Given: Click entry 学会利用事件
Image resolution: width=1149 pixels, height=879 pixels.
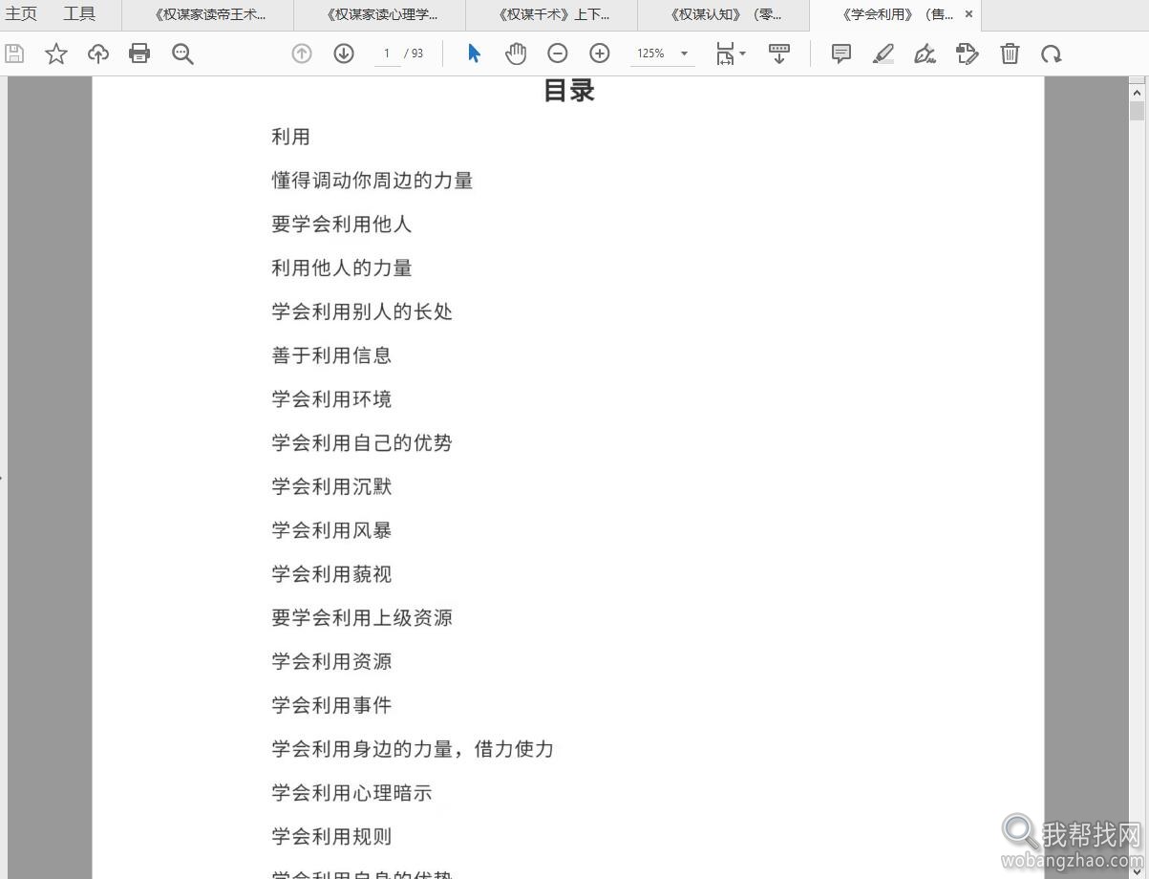Looking at the screenshot, I should coord(331,705).
